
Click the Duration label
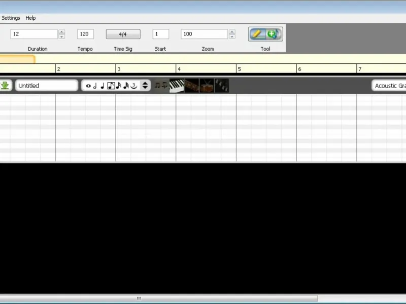click(38, 49)
